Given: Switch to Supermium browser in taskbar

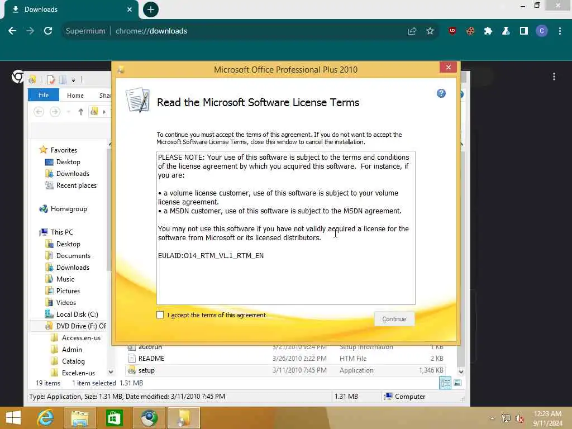Looking at the screenshot, I should [x=149, y=418].
